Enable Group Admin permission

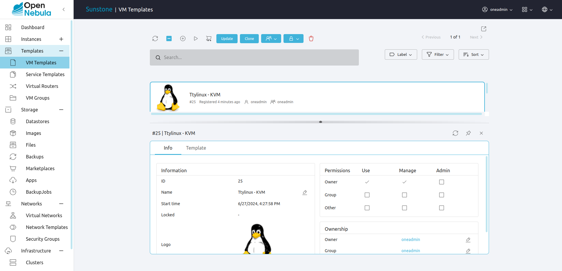pos(442,195)
